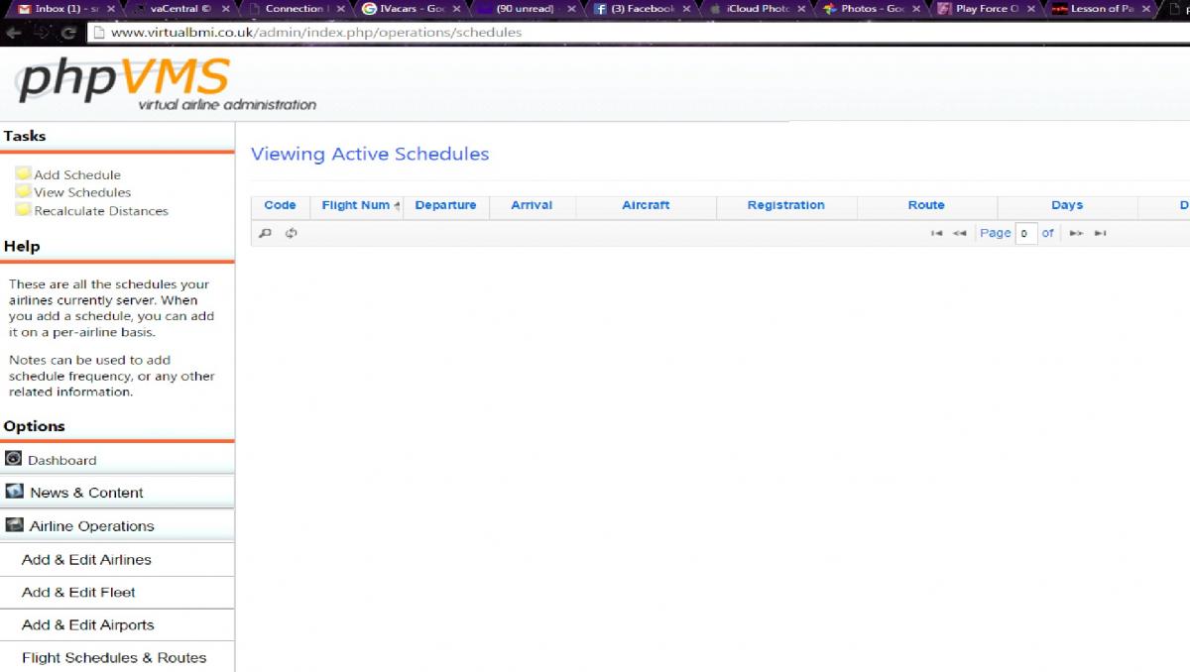Jump to last page of schedules
Screen dimensions: 1190x672
click(x=1100, y=234)
